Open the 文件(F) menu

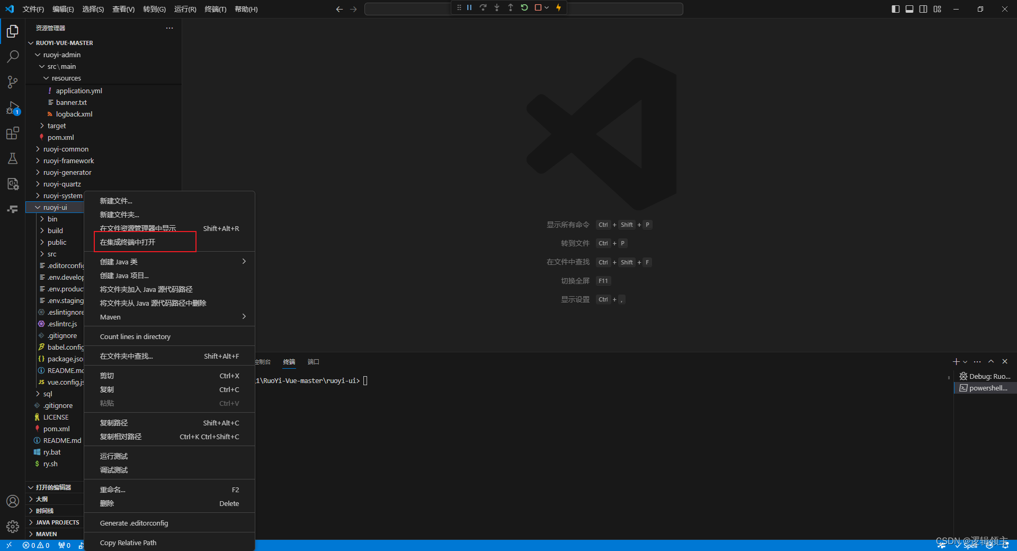point(33,9)
